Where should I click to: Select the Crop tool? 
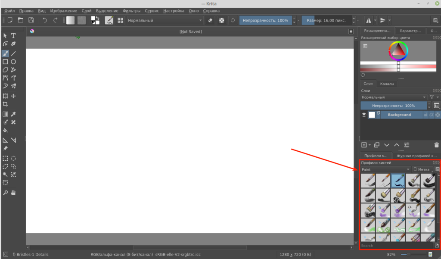pyautogui.click(x=5, y=104)
